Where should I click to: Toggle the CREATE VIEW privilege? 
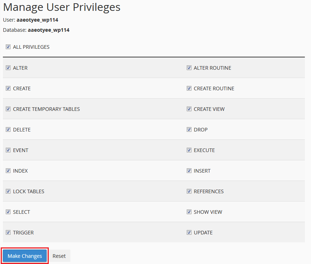coord(189,109)
